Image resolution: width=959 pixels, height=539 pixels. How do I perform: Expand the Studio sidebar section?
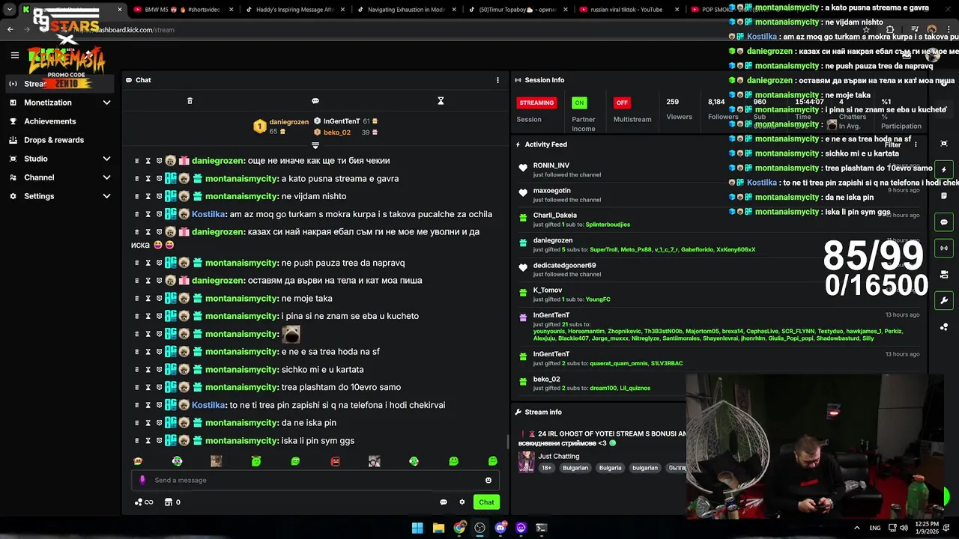[106, 159]
